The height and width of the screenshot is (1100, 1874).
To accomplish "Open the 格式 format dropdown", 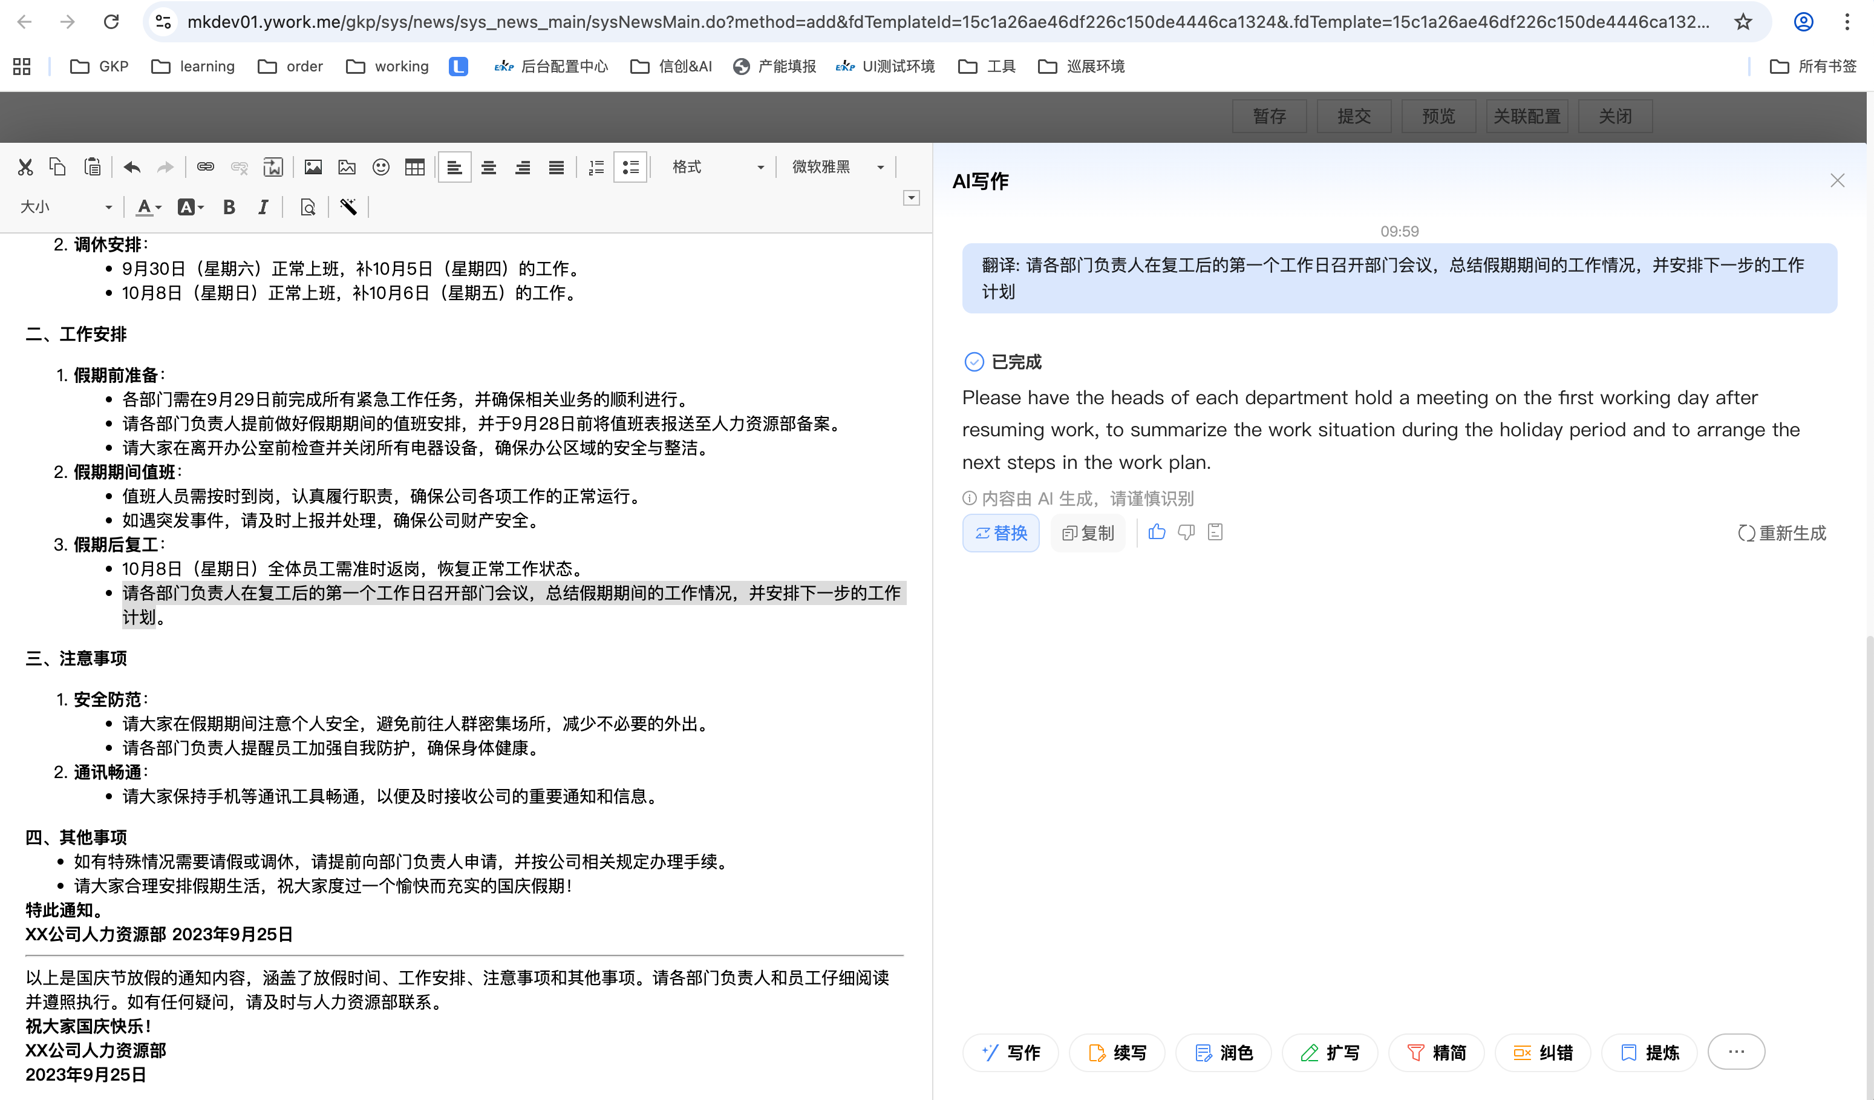I will (x=716, y=168).
